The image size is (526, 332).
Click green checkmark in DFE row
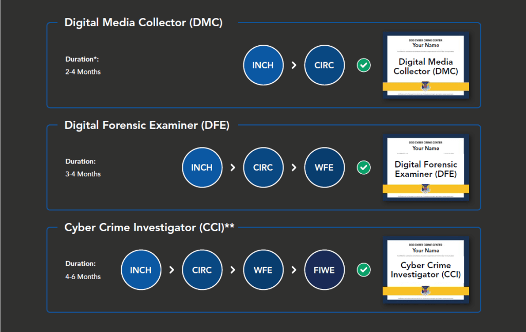(364, 168)
